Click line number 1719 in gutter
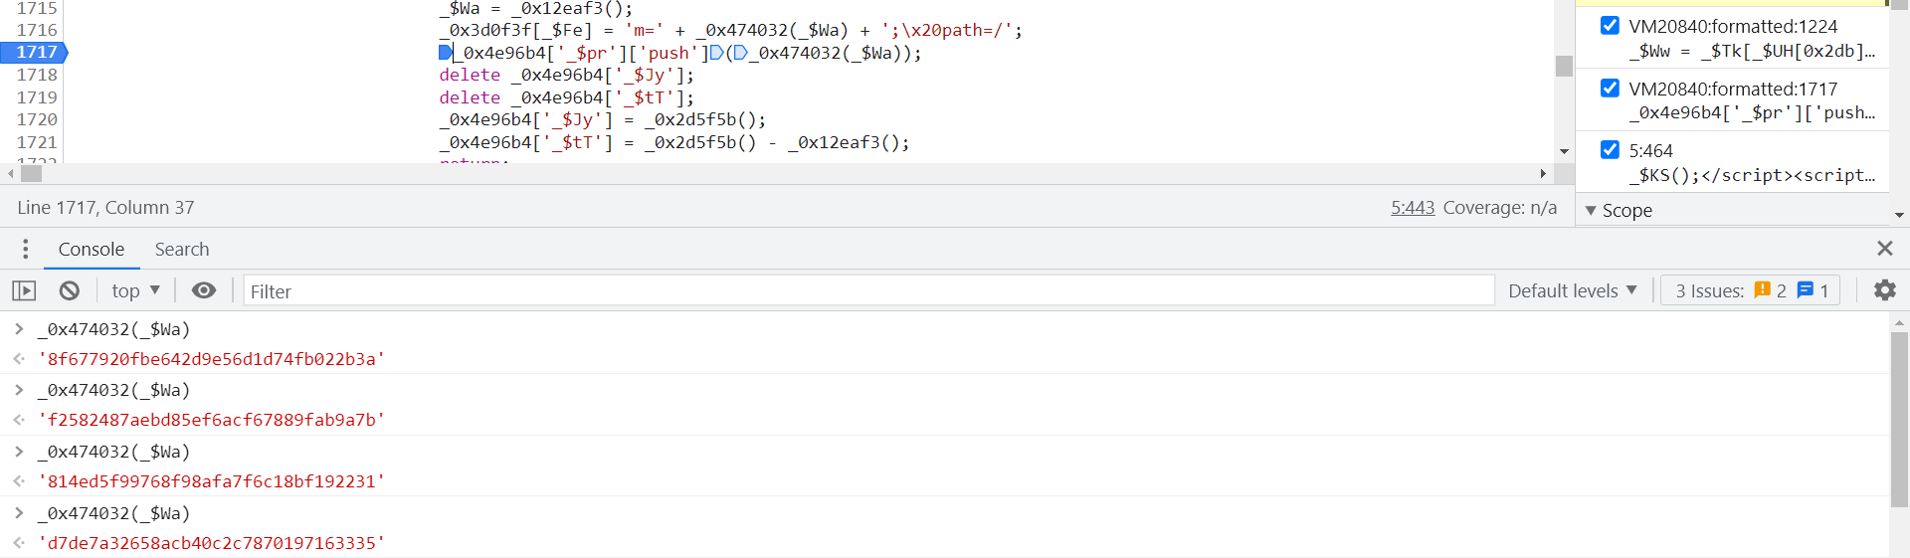The height and width of the screenshot is (558, 1910). point(37,97)
